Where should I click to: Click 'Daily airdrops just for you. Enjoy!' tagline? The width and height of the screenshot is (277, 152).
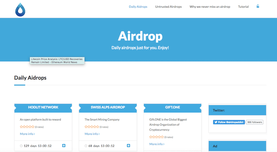coord(140,48)
